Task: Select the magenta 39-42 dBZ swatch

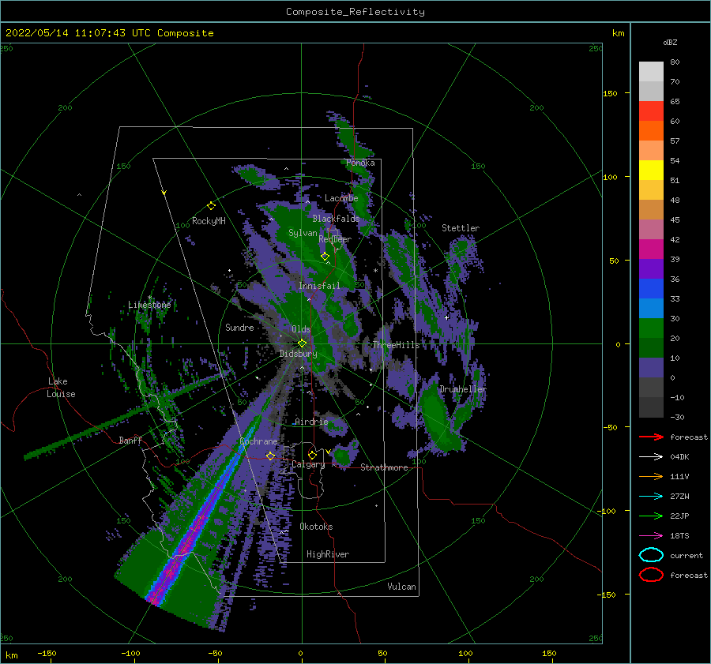Action: (651, 249)
